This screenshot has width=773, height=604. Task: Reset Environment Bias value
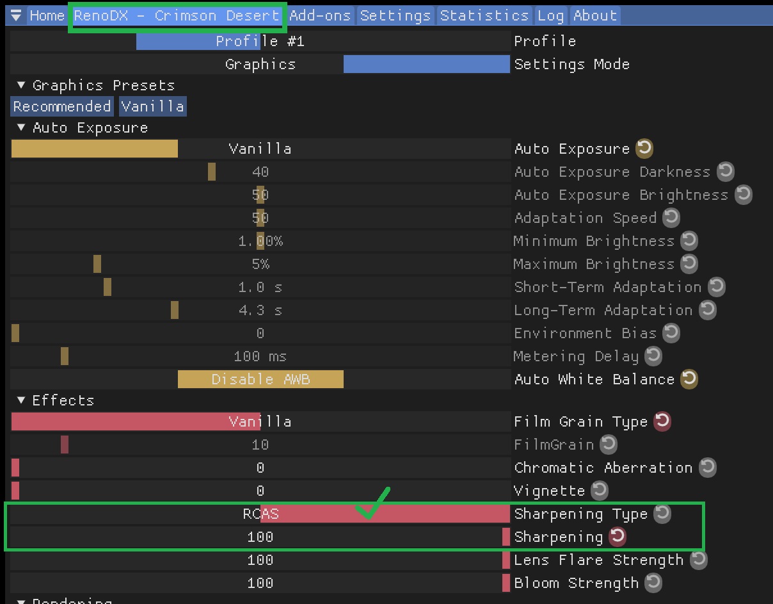671,333
